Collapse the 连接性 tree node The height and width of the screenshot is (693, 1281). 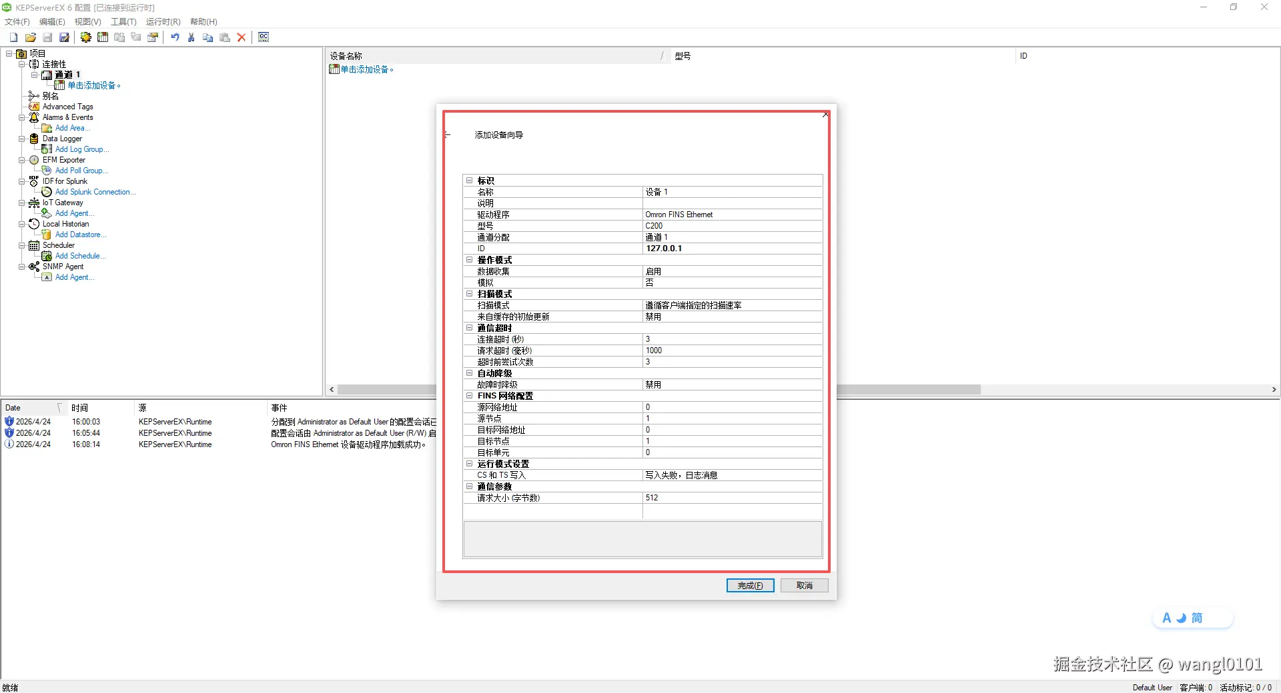(x=21, y=64)
